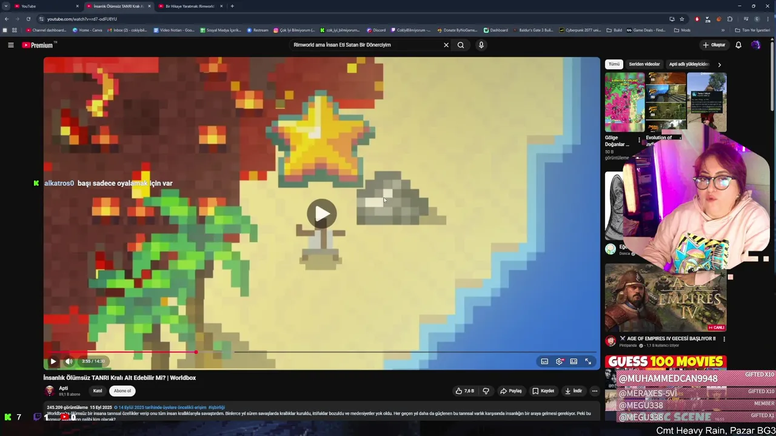
Task: Open the player settings gear
Action: 559,362
